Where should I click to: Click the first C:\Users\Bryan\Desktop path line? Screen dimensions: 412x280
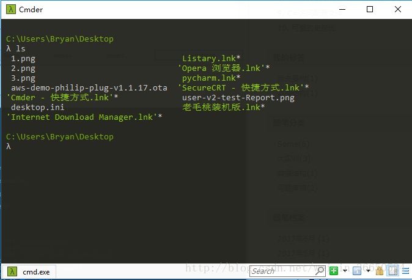pyautogui.click(x=60, y=39)
